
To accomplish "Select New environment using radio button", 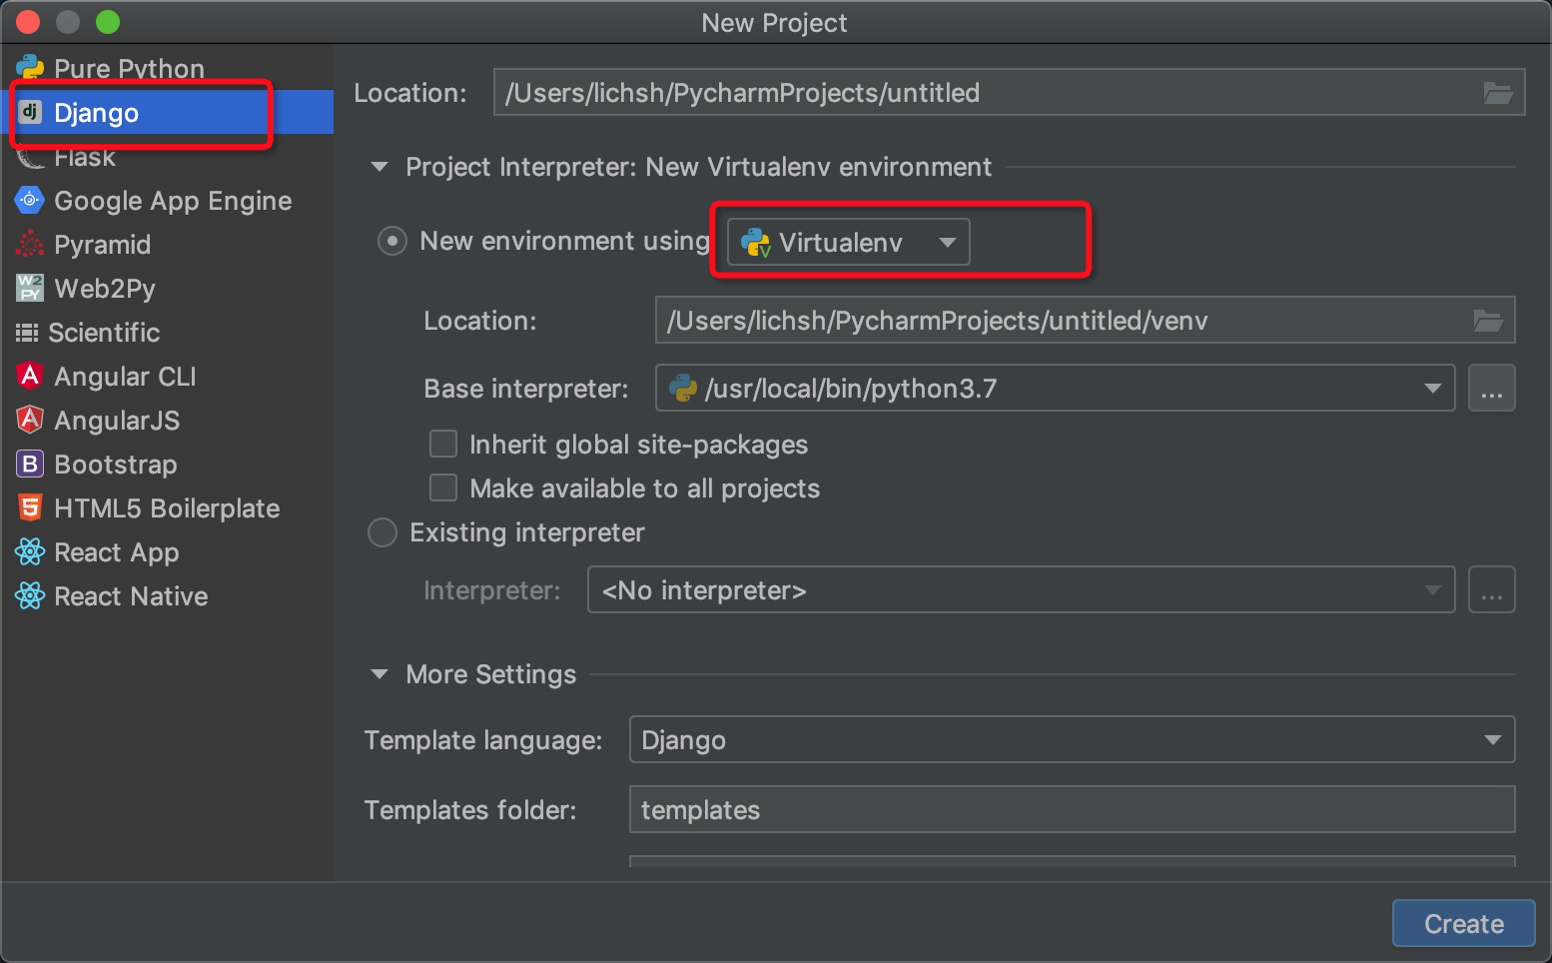I will [x=391, y=241].
